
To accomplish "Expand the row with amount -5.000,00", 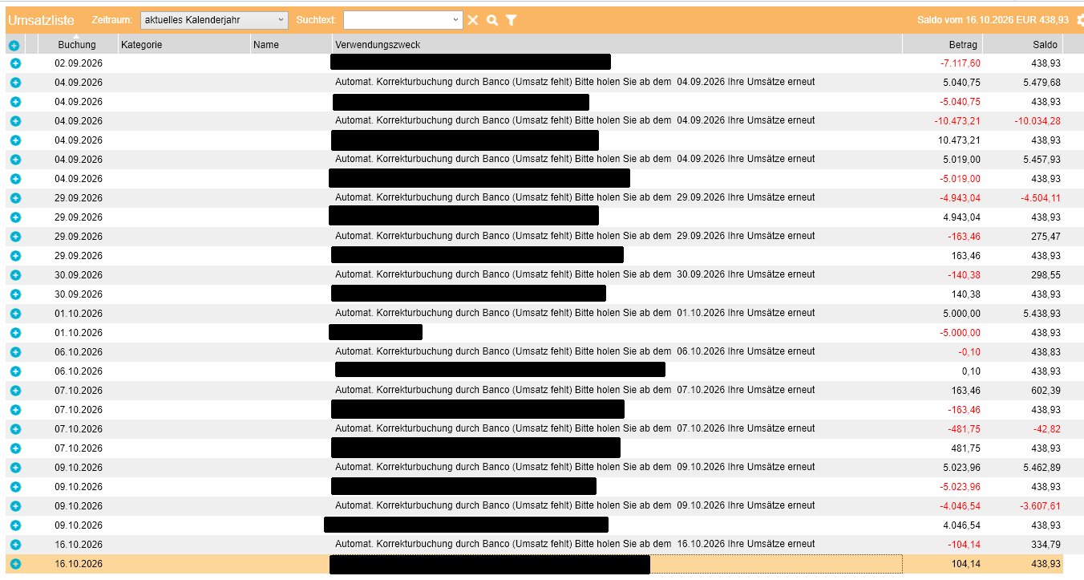I will (x=15, y=333).
